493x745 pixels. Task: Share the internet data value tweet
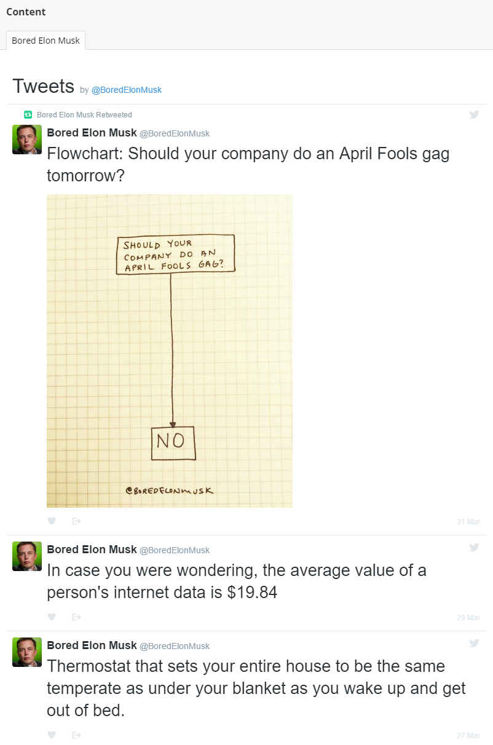tap(76, 617)
